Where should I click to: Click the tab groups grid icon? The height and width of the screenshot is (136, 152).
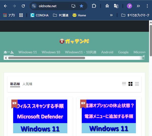tap(21, 15)
